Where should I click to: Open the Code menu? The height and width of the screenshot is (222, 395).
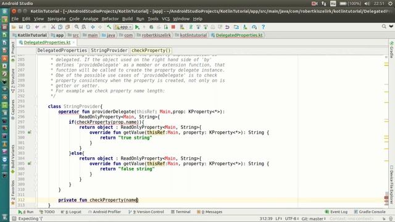74,19
